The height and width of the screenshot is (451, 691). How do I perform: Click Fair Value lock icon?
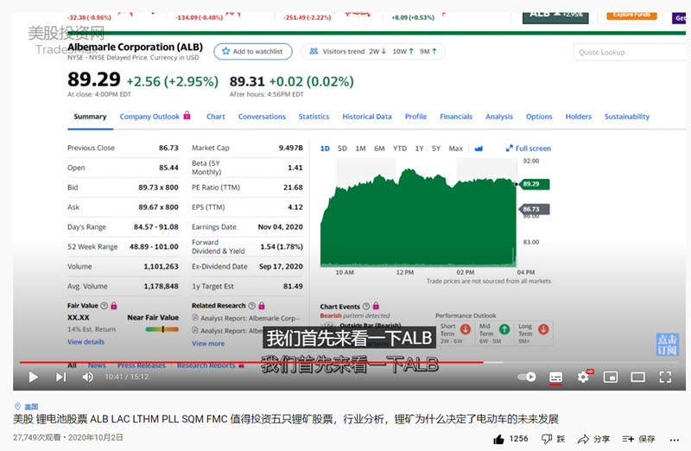tap(114, 306)
